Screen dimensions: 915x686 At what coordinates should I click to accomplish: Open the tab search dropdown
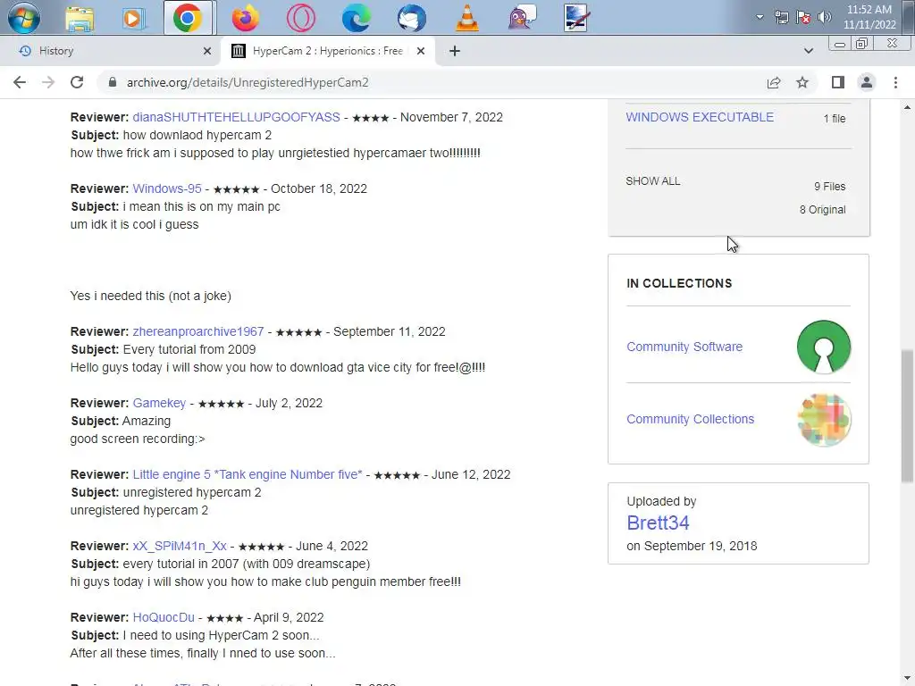tap(808, 51)
